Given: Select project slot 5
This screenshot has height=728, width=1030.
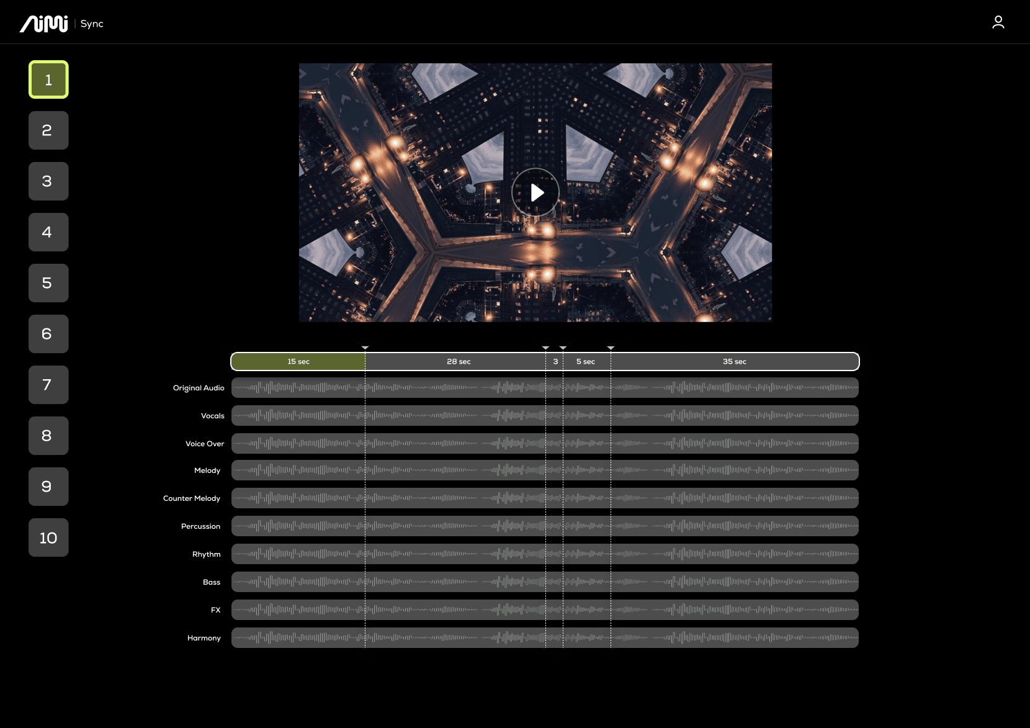Looking at the screenshot, I should [x=48, y=283].
